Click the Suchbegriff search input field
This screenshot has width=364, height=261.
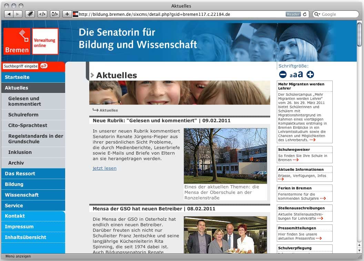point(20,66)
